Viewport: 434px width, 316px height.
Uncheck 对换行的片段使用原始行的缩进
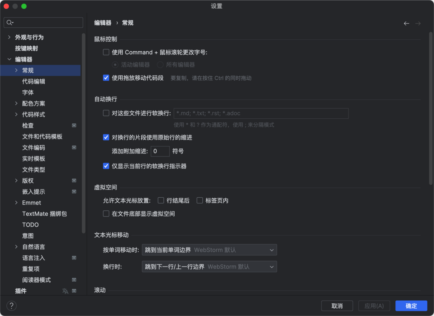pyautogui.click(x=106, y=137)
